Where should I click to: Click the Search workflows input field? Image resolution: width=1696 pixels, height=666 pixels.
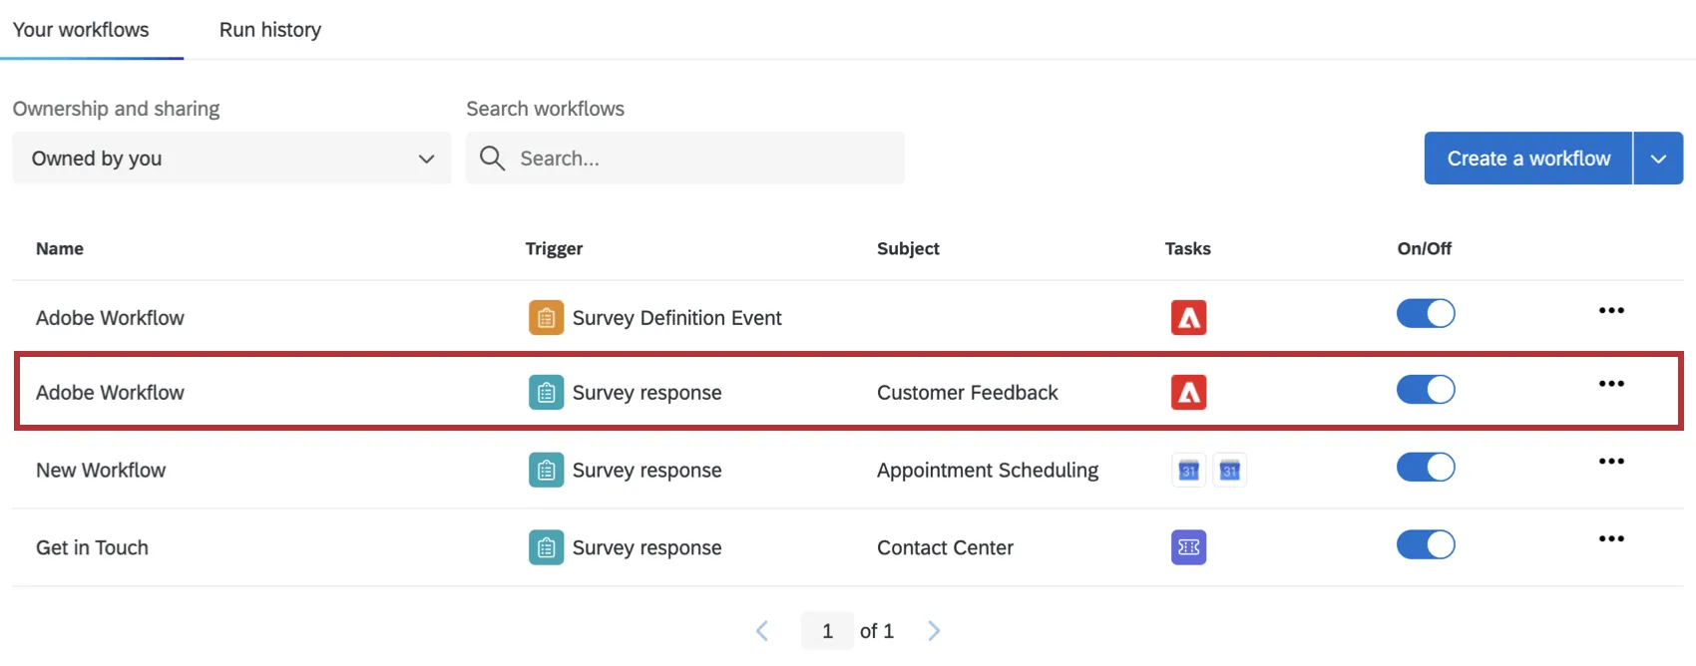(698, 159)
